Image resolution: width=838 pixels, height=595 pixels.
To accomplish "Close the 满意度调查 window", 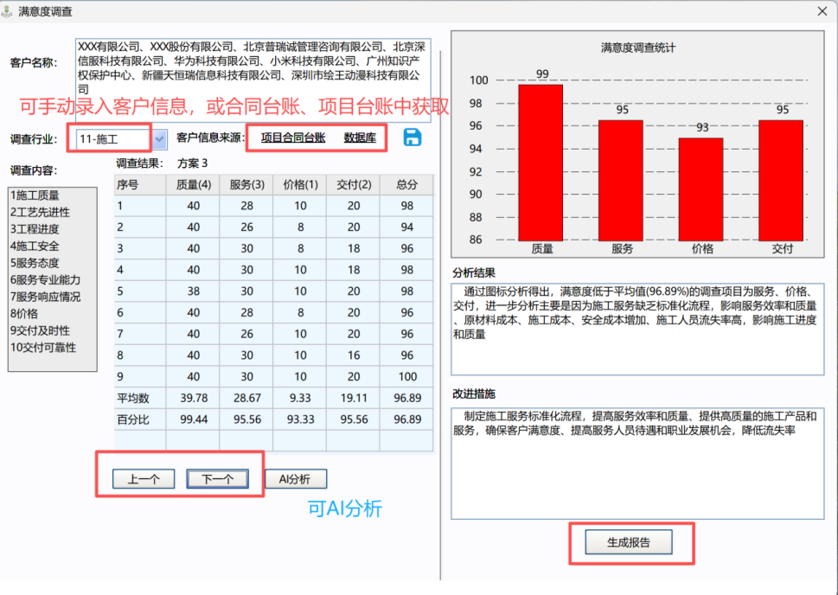I will pos(822,11).
